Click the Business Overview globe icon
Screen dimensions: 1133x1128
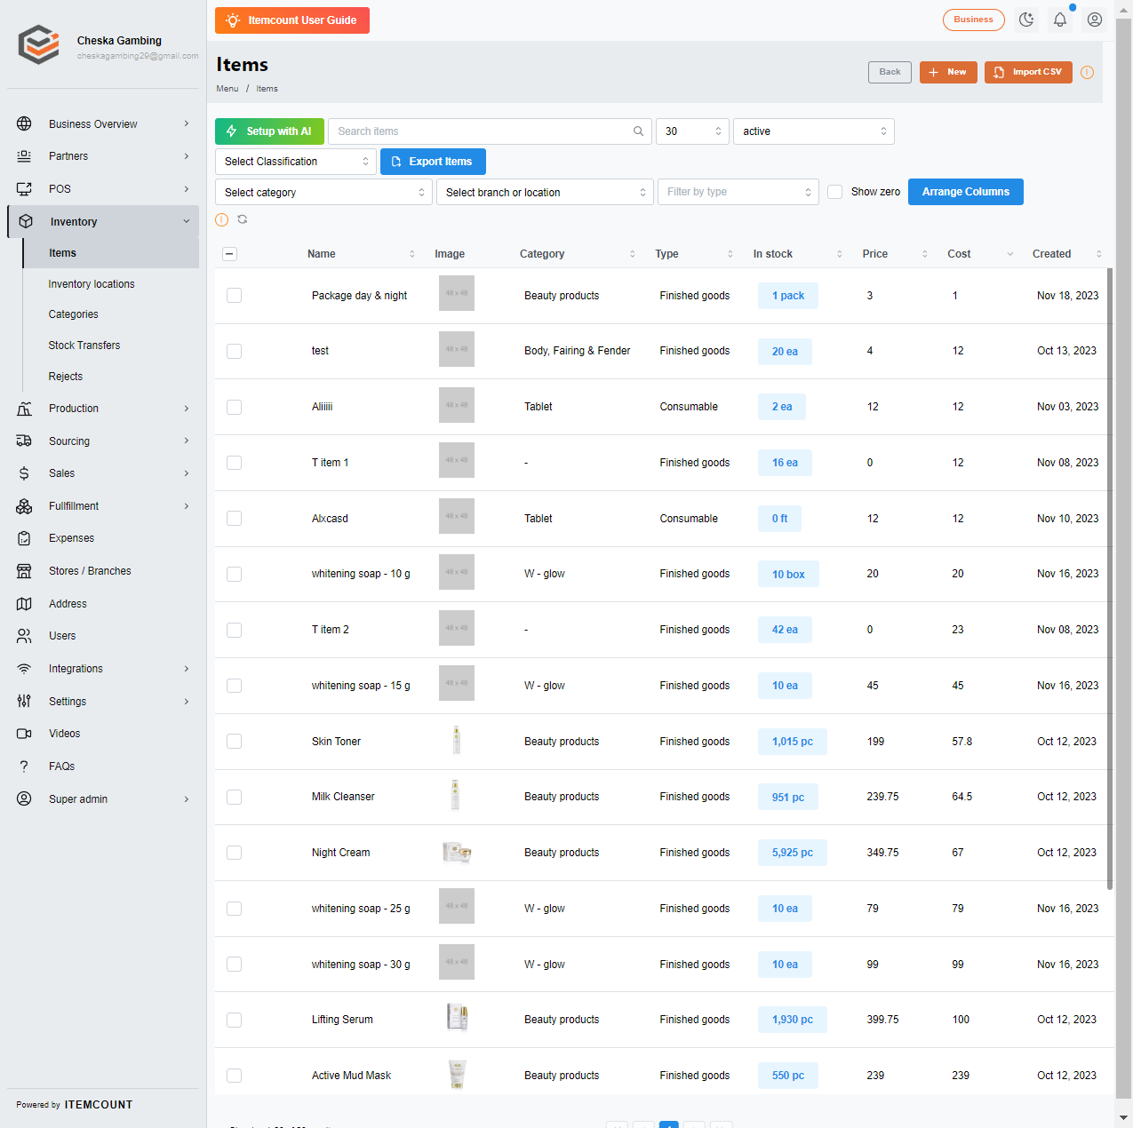click(x=24, y=123)
